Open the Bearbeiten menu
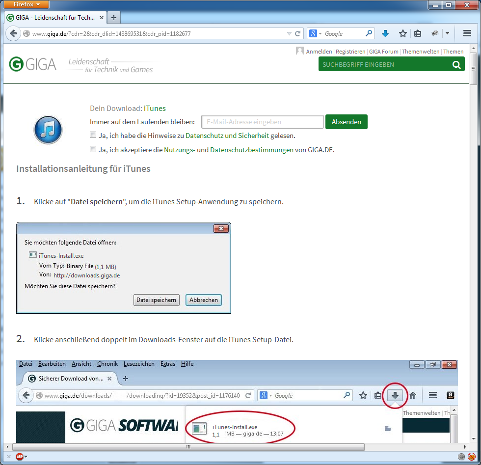Viewport: 481px width, 465px height. coord(52,364)
